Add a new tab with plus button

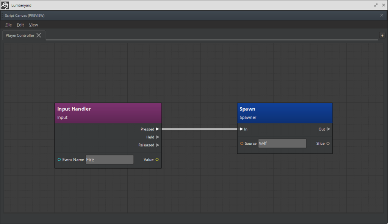(382, 36)
